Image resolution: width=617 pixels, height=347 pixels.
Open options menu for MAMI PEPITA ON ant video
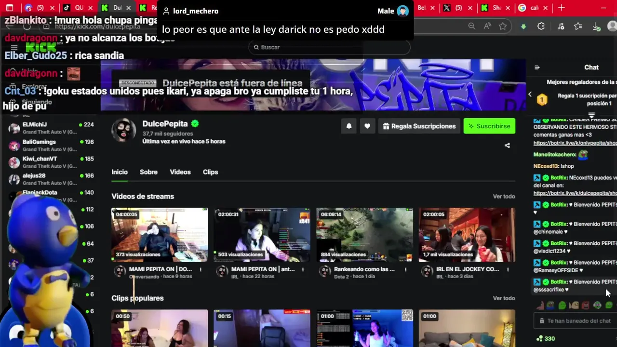[303, 269]
